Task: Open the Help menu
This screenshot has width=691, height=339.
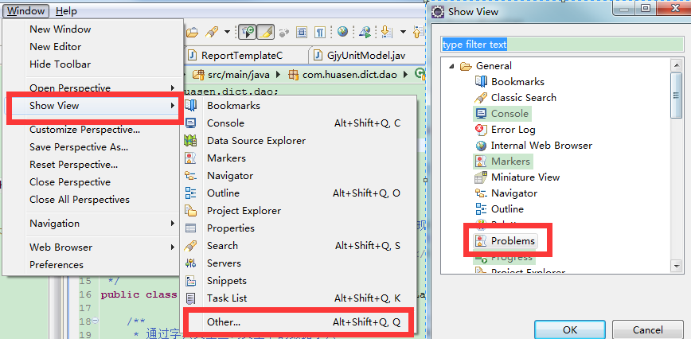Action: tap(67, 11)
